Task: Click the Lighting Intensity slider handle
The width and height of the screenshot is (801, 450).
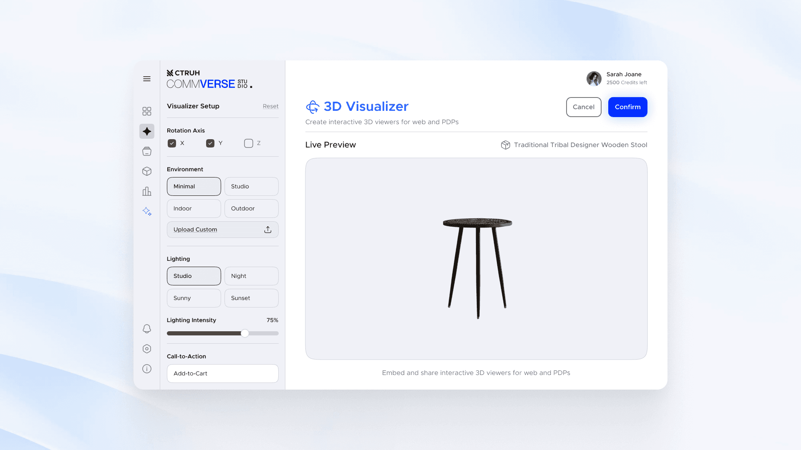Action: pos(245,333)
